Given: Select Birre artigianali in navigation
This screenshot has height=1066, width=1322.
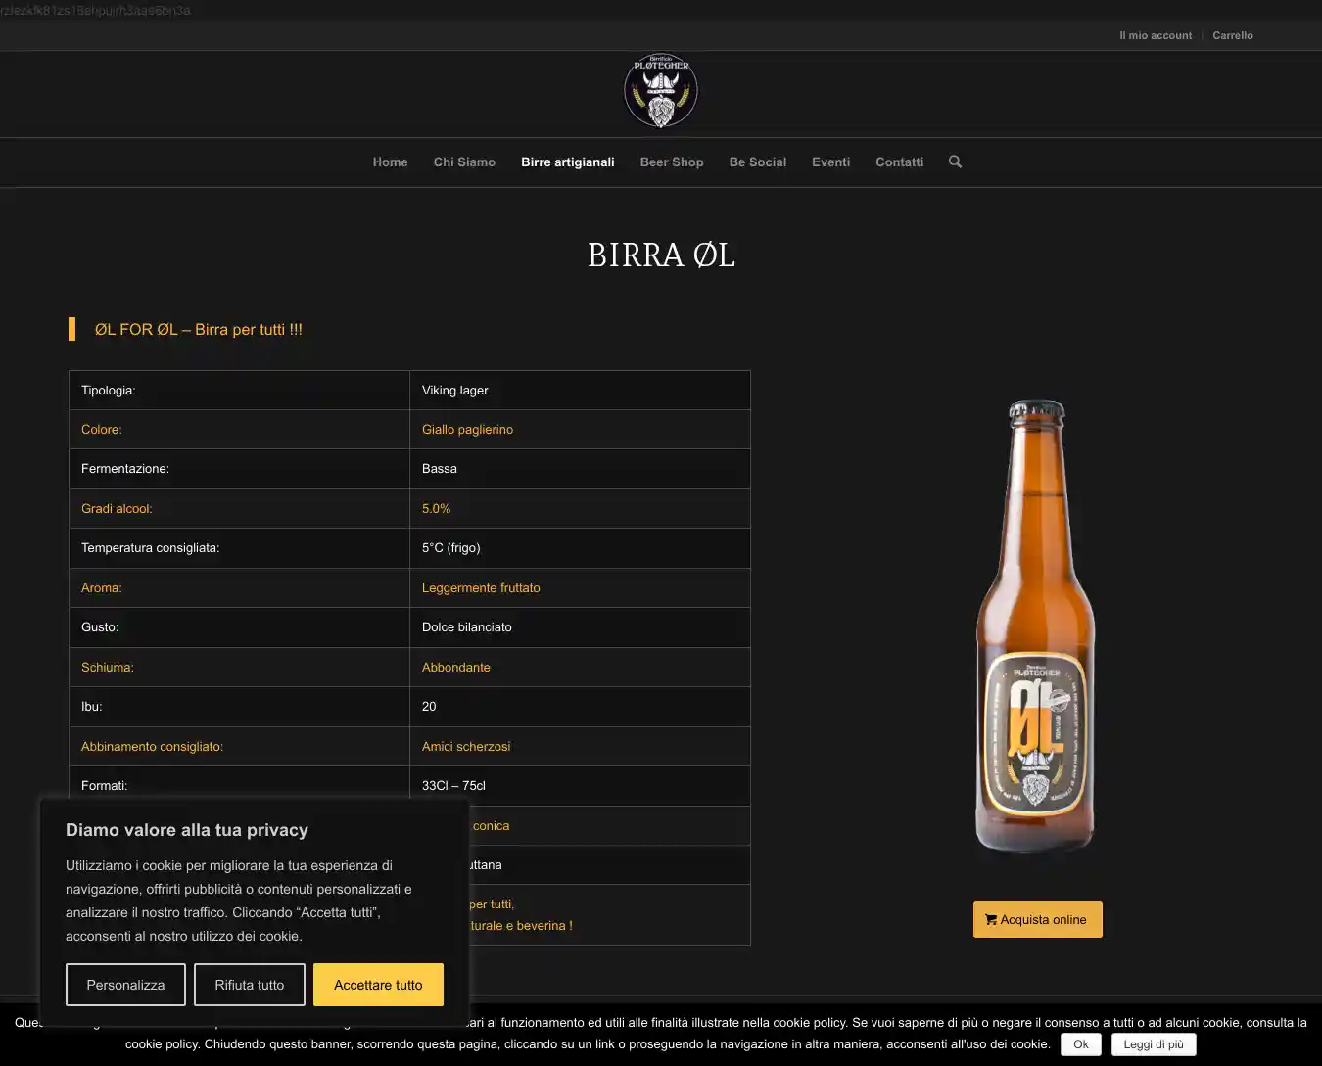Looking at the screenshot, I should pyautogui.click(x=568, y=162).
